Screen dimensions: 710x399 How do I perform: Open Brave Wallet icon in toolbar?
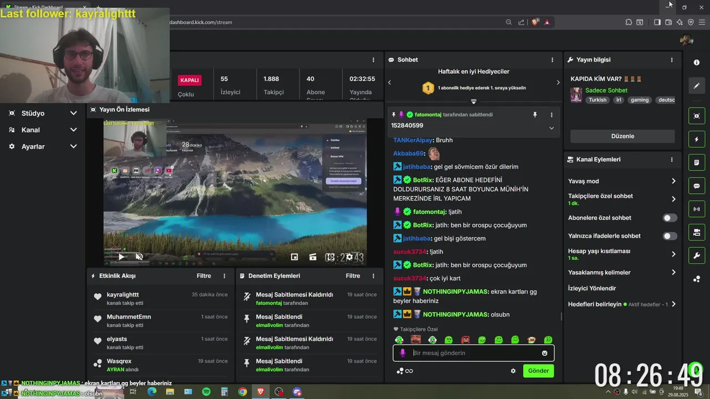[668, 22]
